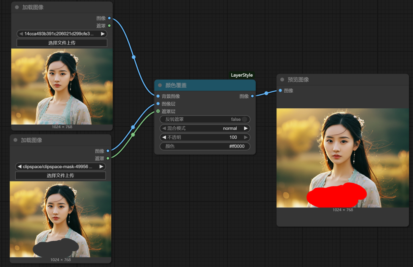Click 选择文件上传 on the bottom 加载图像 node

point(60,175)
